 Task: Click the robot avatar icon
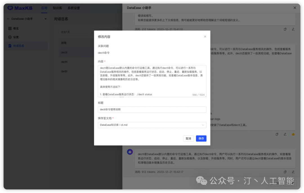pos(130,152)
